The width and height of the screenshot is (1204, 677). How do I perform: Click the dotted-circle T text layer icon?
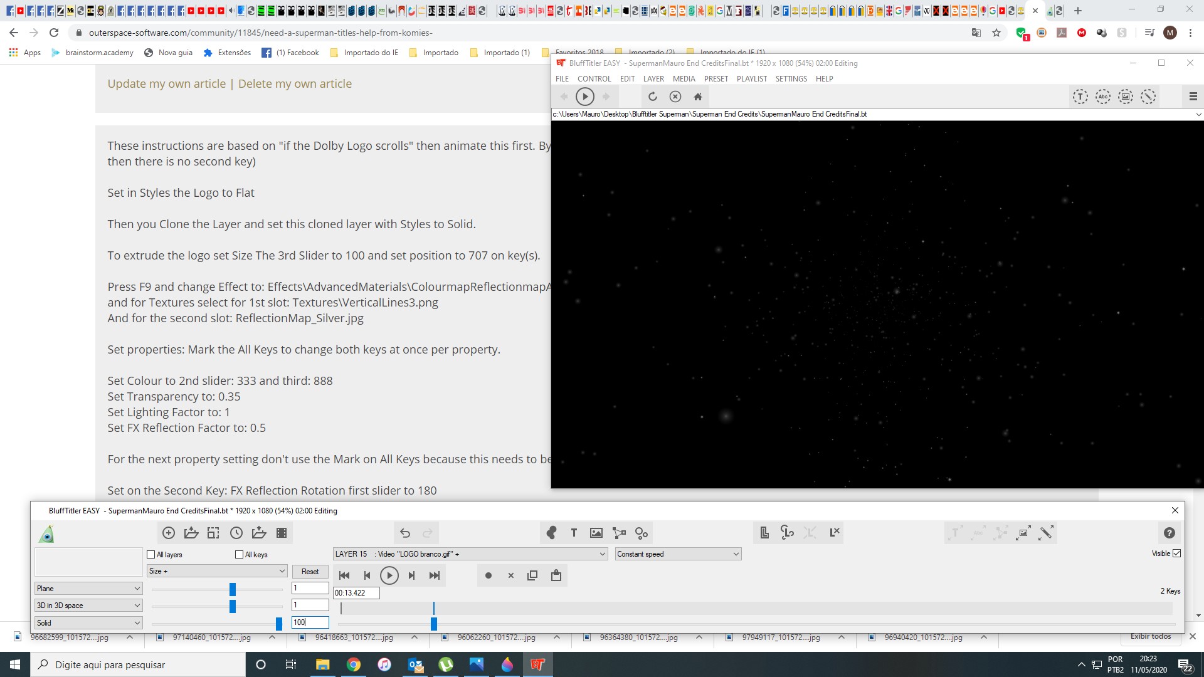pos(1080,97)
